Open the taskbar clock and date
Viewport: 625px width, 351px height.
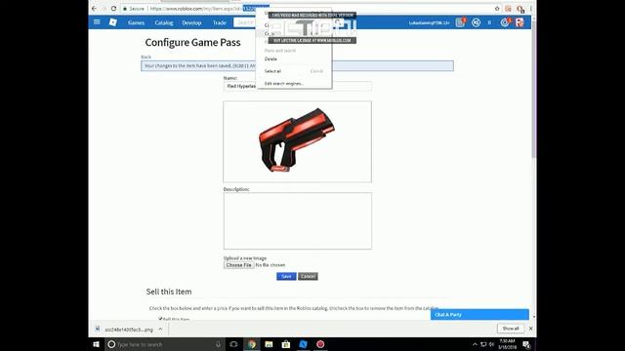507,344
